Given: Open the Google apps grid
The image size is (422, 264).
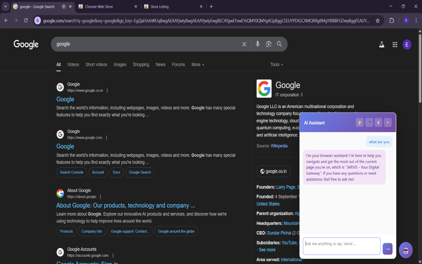Looking at the screenshot, I should [x=395, y=45].
